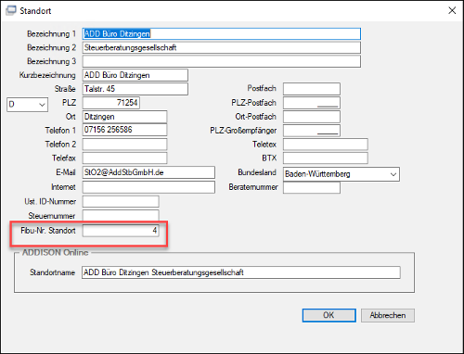Click the Ort-Postfach input field
Viewport: 464px width, 354px height.
point(312,117)
